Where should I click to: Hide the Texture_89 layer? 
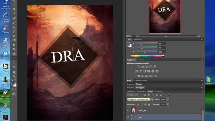click(x=128, y=111)
